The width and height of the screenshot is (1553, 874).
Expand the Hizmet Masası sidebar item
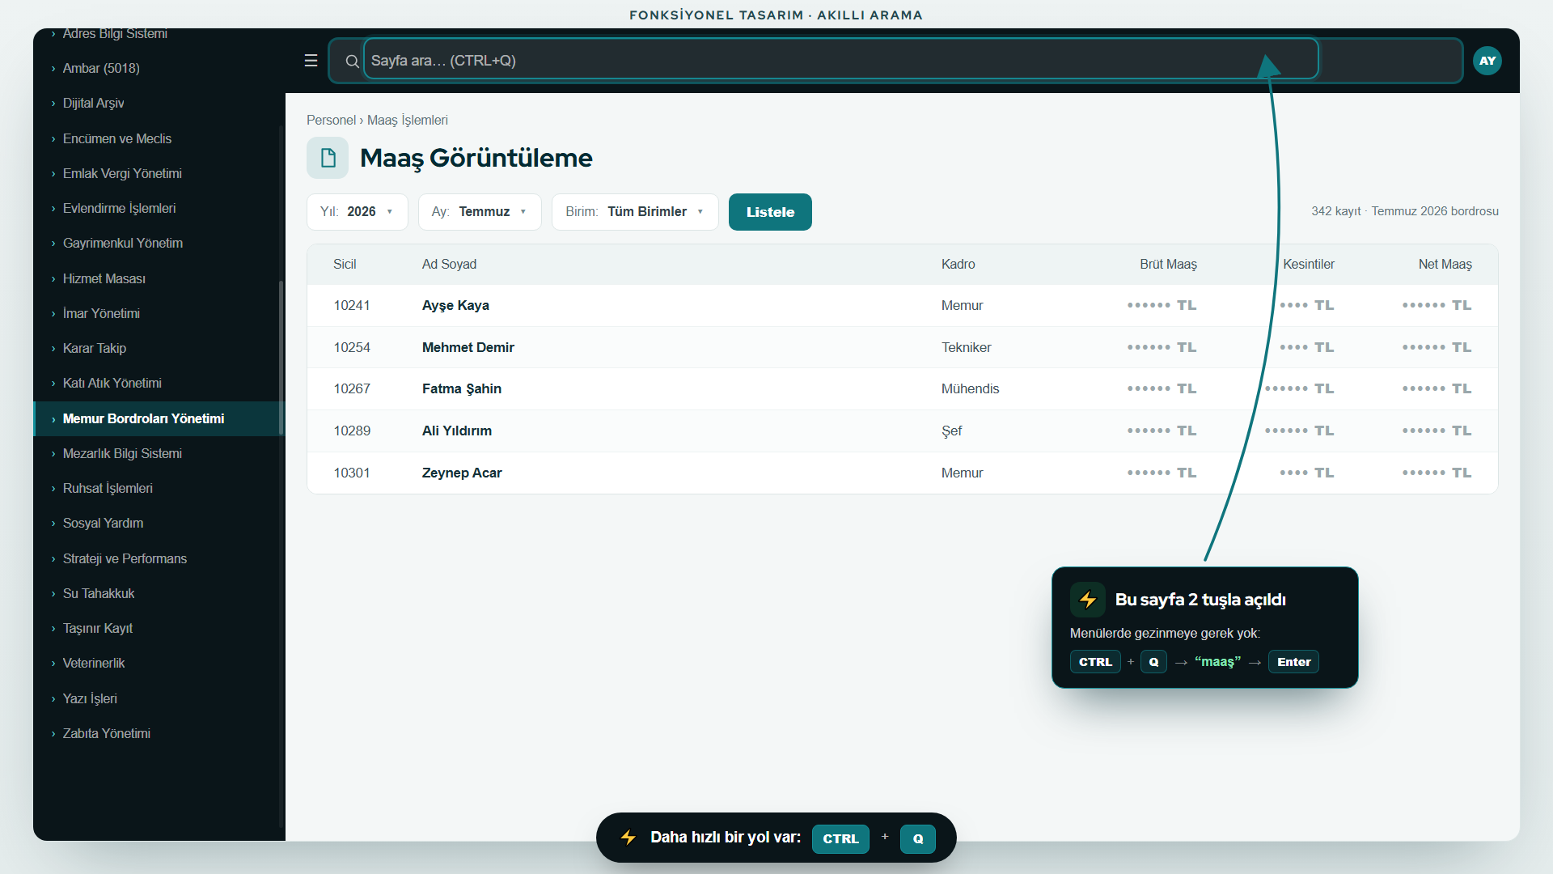click(x=158, y=278)
